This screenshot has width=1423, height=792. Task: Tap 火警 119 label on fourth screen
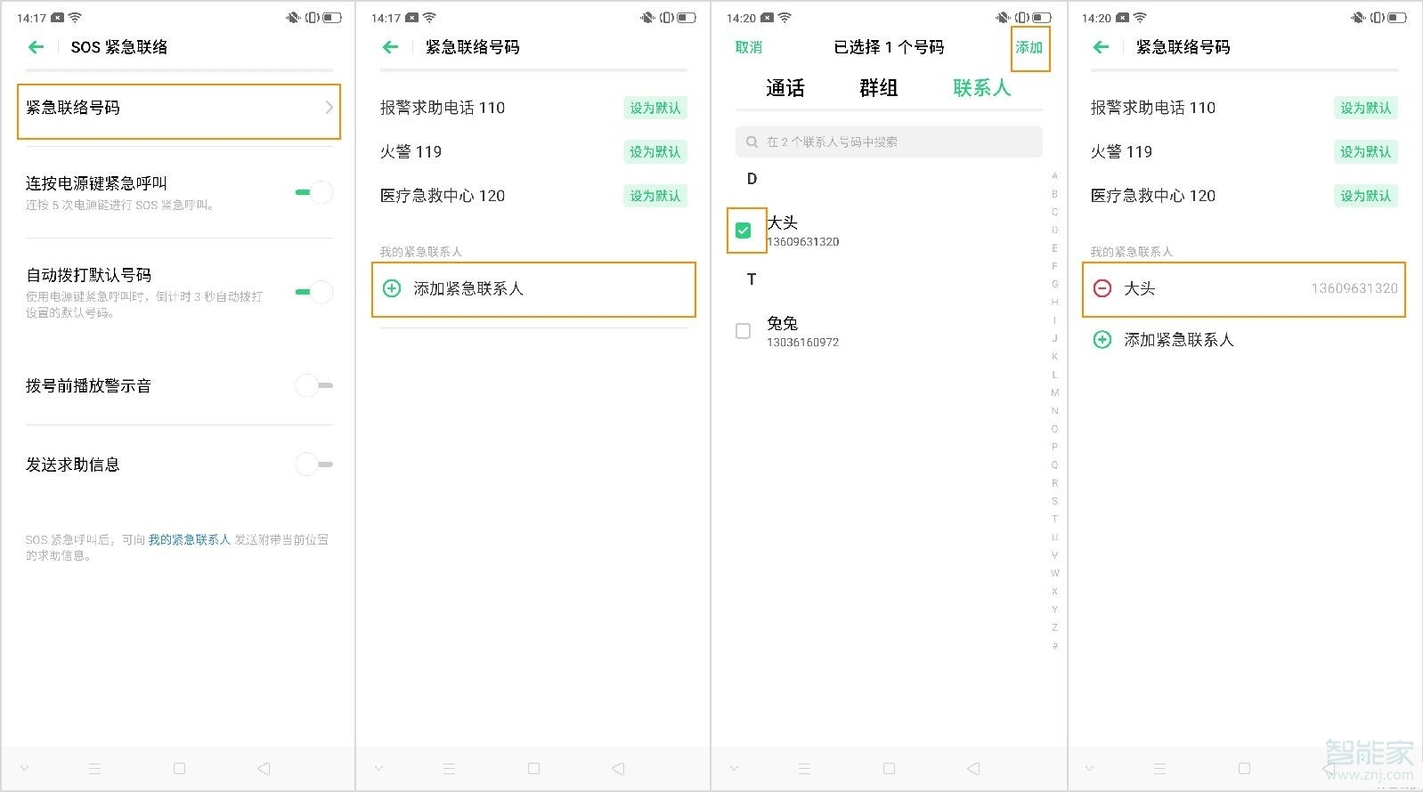point(1121,152)
